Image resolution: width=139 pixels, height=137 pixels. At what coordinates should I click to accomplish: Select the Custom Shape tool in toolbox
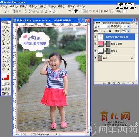tap(8, 61)
